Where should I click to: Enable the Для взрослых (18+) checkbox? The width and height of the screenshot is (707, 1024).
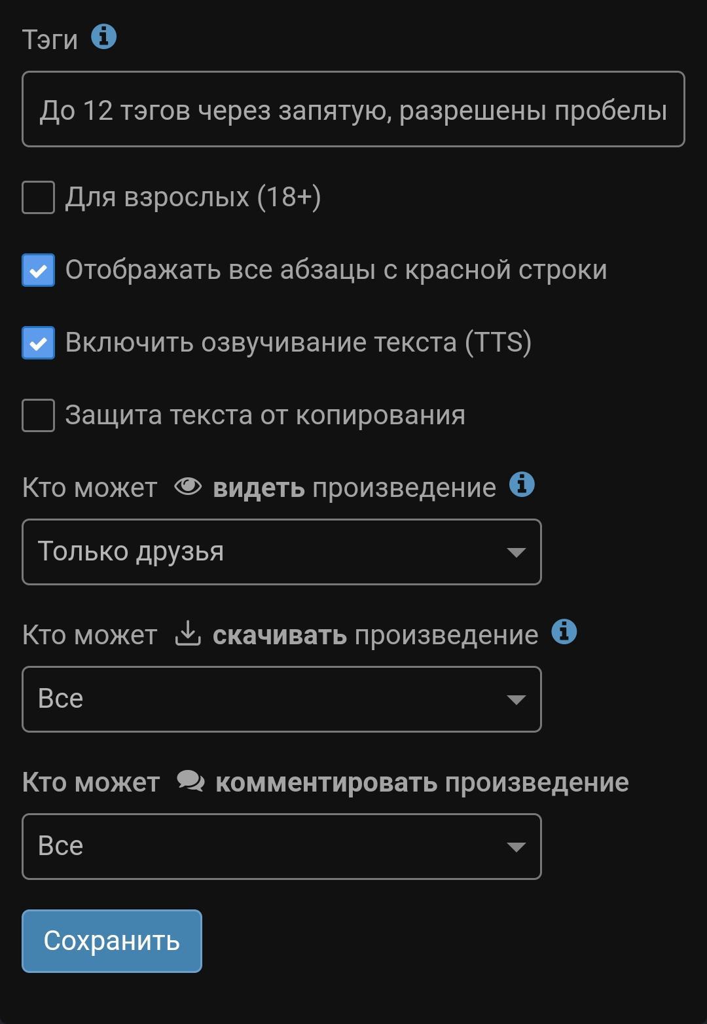click(x=39, y=198)
